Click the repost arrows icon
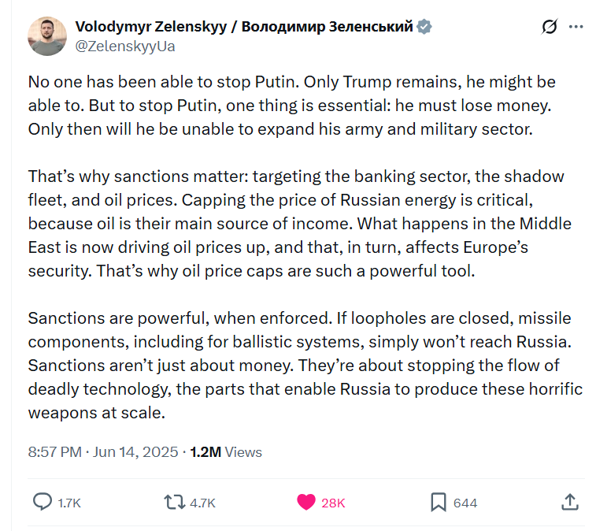Viewport: 596px width, 531px height. click(174, 502)
